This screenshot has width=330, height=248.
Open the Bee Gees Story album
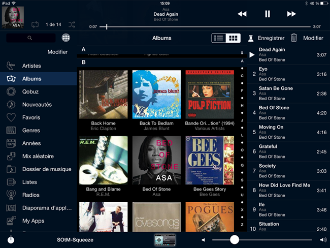click(210, 160)
